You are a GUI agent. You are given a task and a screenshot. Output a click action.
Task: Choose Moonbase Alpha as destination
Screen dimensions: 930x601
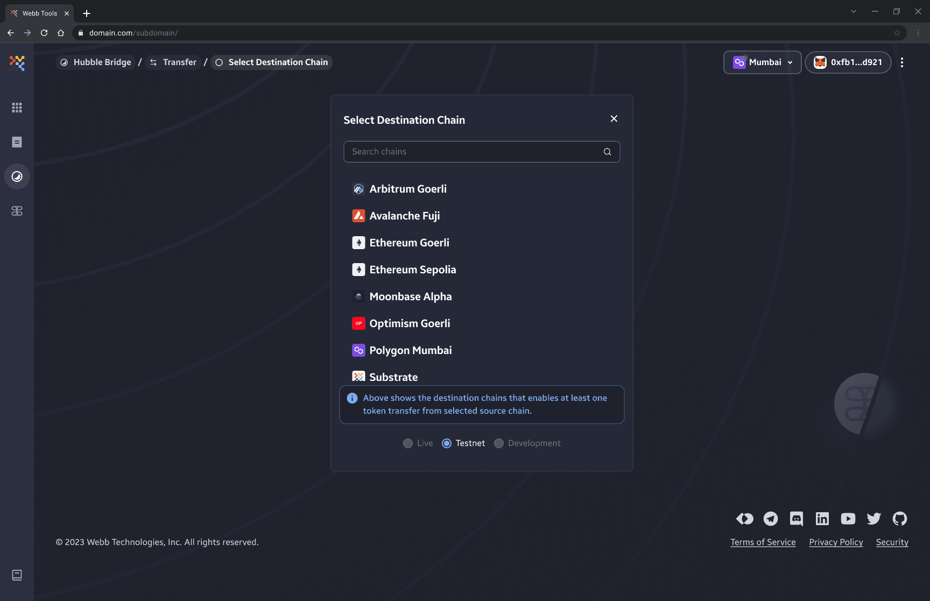click(482, 296)
